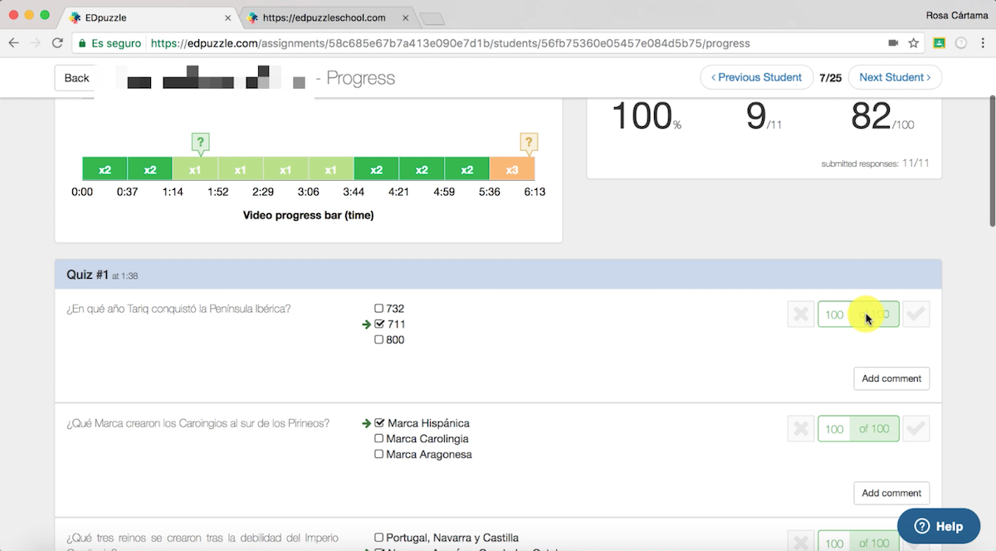Reload the page with browser refresh icon
Screen dimensions: 996x551
coord(57,43)
